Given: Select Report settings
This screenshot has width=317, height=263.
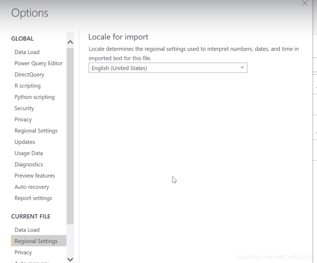Looking at the screenshot, I should tap(33, 198).
